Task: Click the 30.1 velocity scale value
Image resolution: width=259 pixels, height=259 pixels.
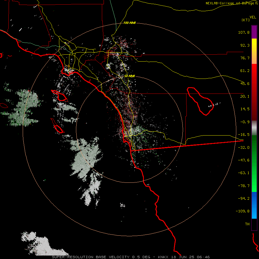Action: [x=245, y=96]
